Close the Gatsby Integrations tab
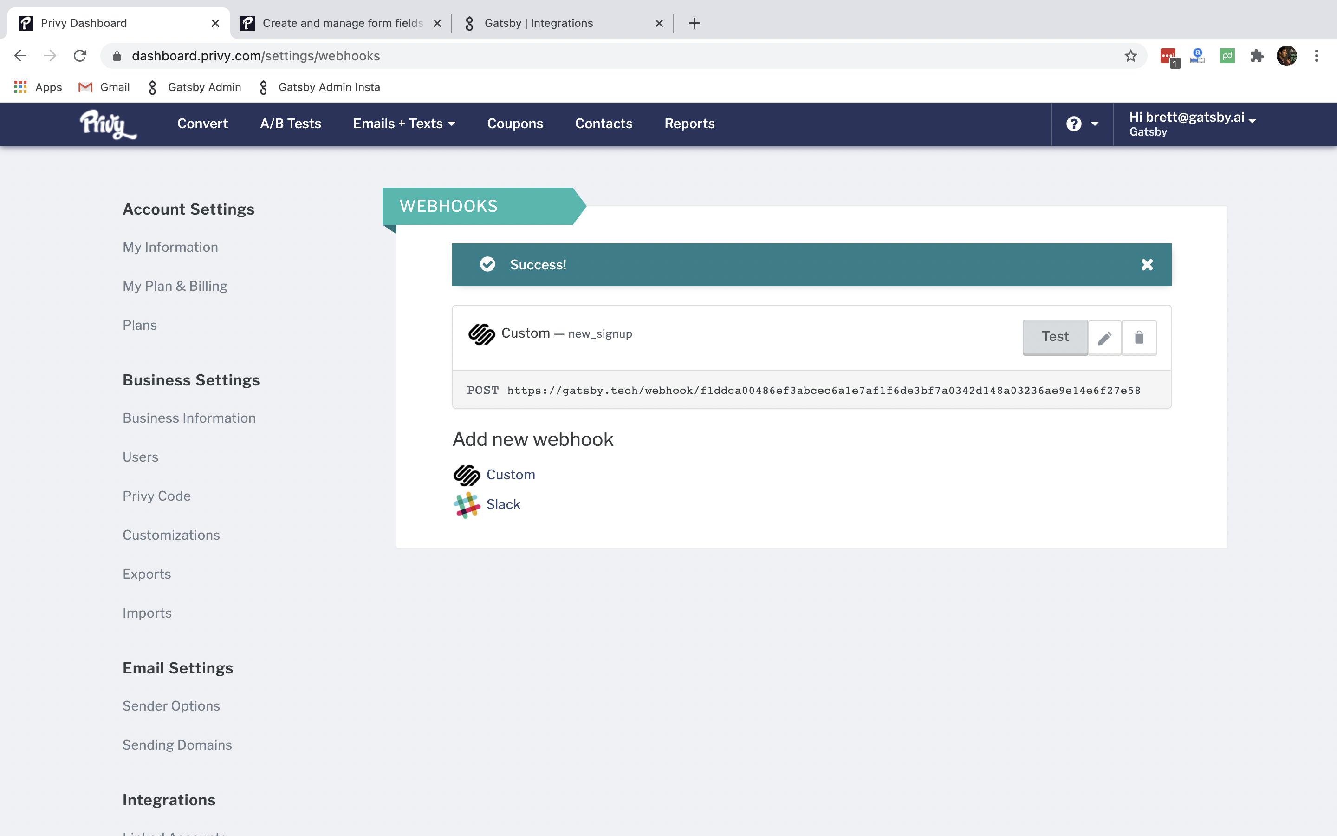 [x=659, y=23]
